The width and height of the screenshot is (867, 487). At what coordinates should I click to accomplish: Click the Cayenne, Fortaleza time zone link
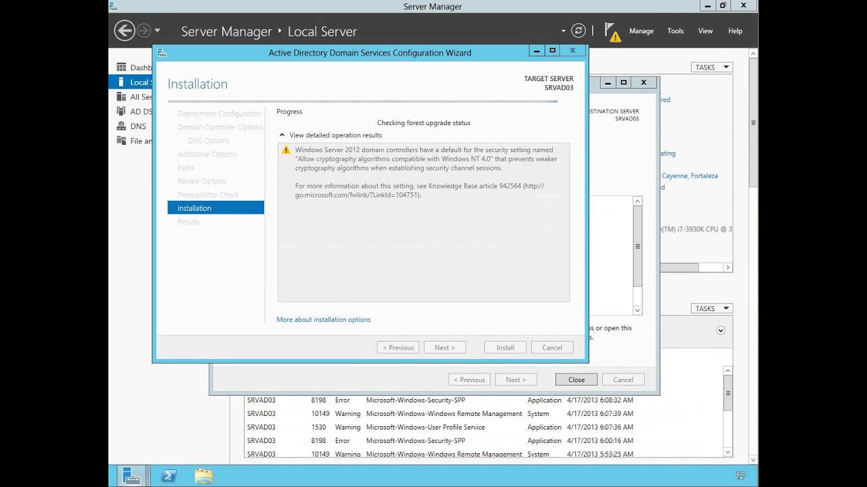[x=690, y=176]
